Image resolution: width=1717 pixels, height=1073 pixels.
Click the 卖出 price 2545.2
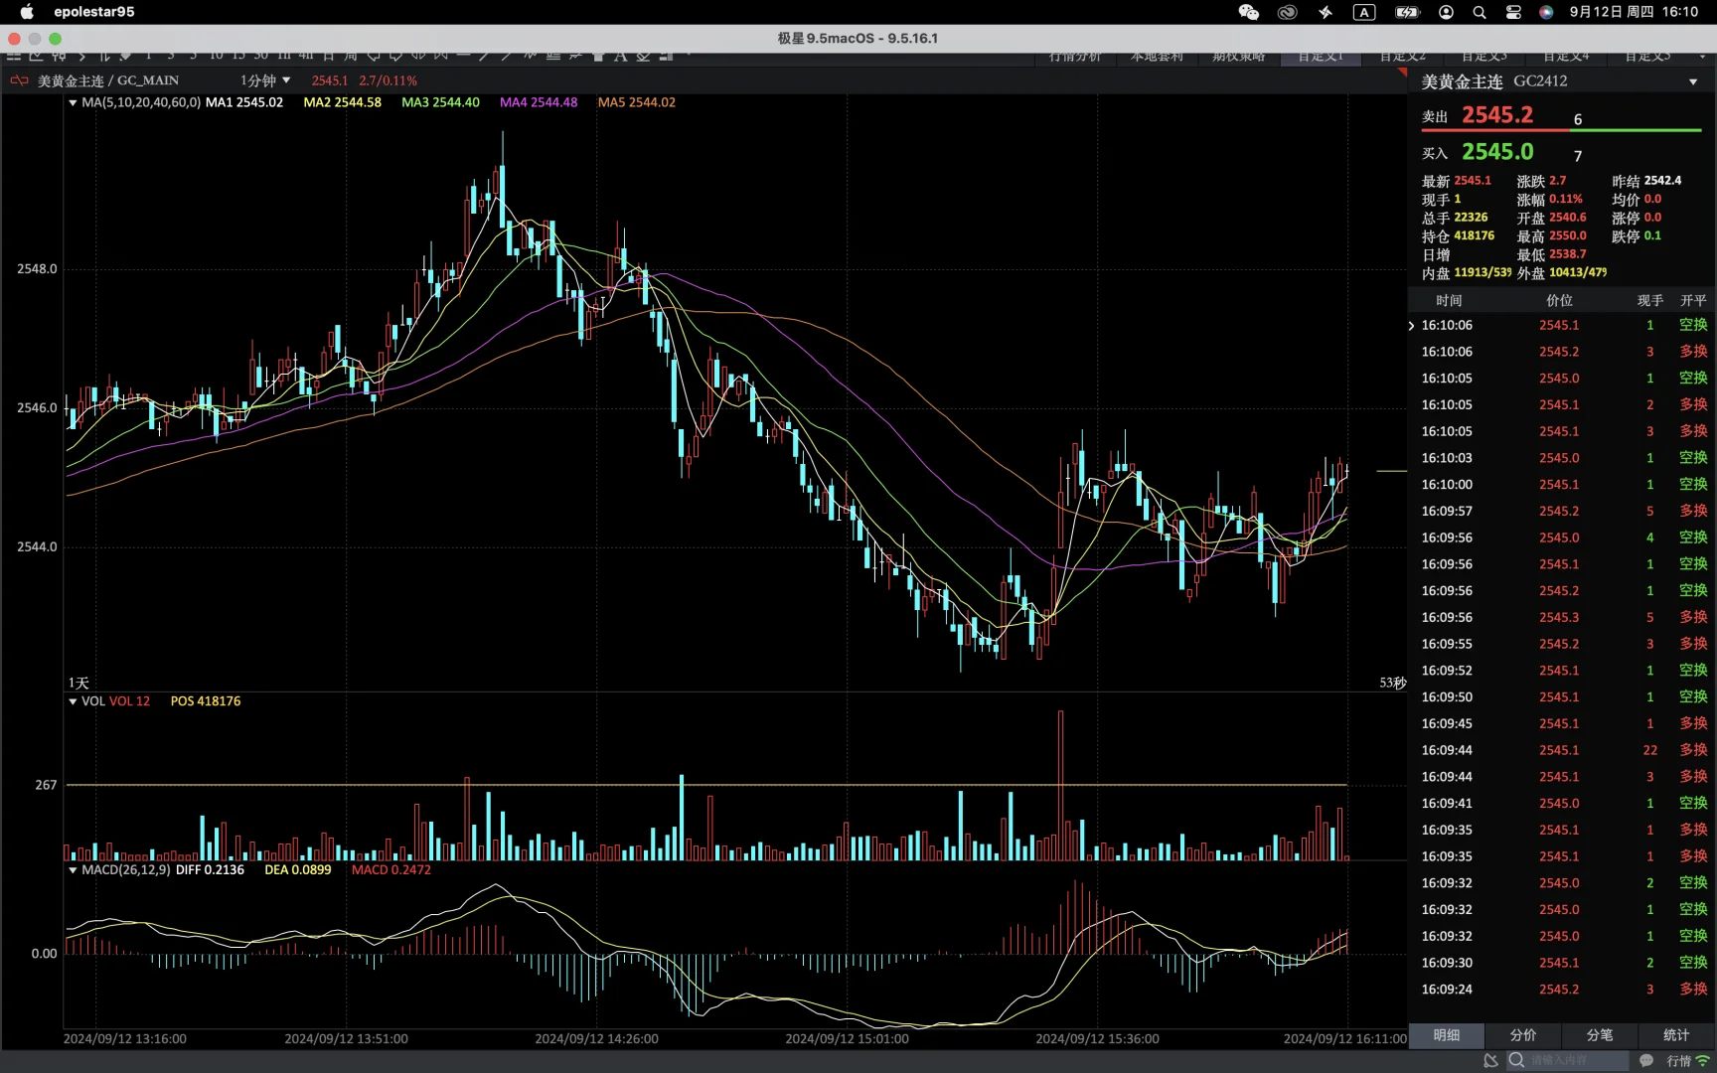pos(1497,115)
